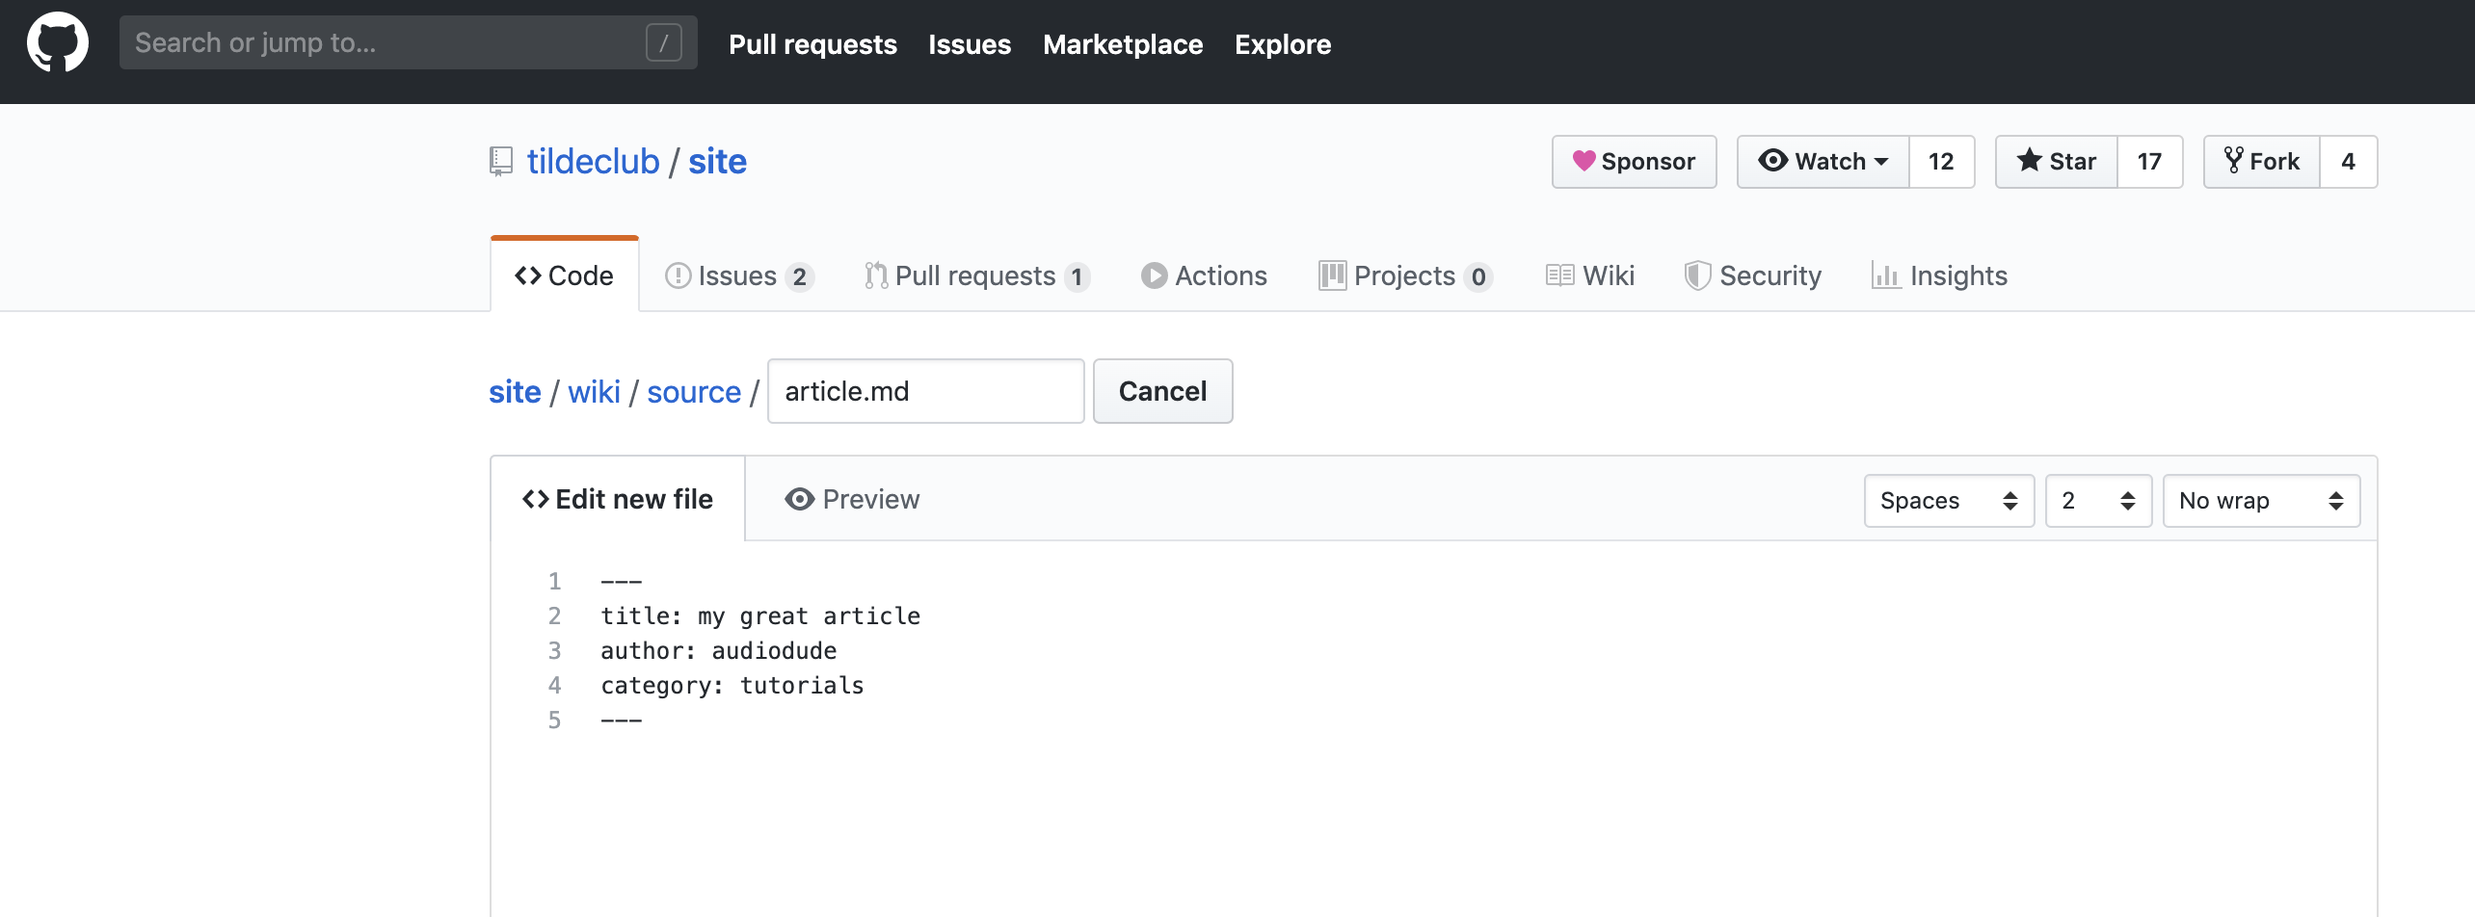Click line 4 'category: tutorials'
The height and width of the screenshot is (917, 2475).
tap(732, 686)
